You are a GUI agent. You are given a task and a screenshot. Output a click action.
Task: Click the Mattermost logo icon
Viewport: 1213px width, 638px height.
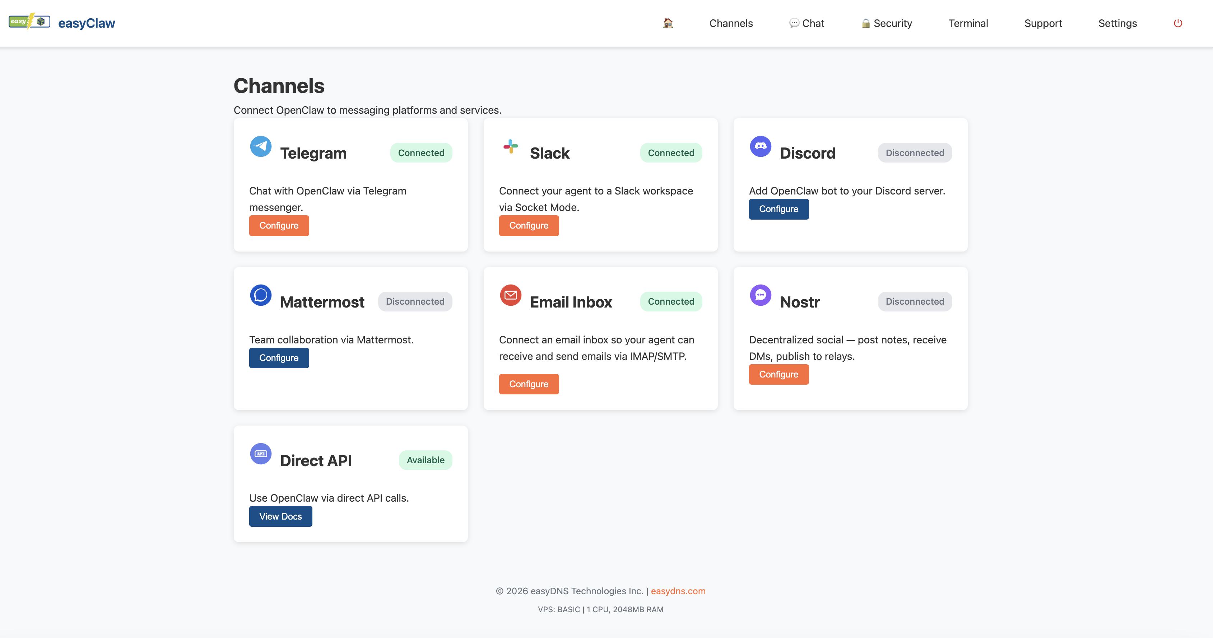click(260, 295)
